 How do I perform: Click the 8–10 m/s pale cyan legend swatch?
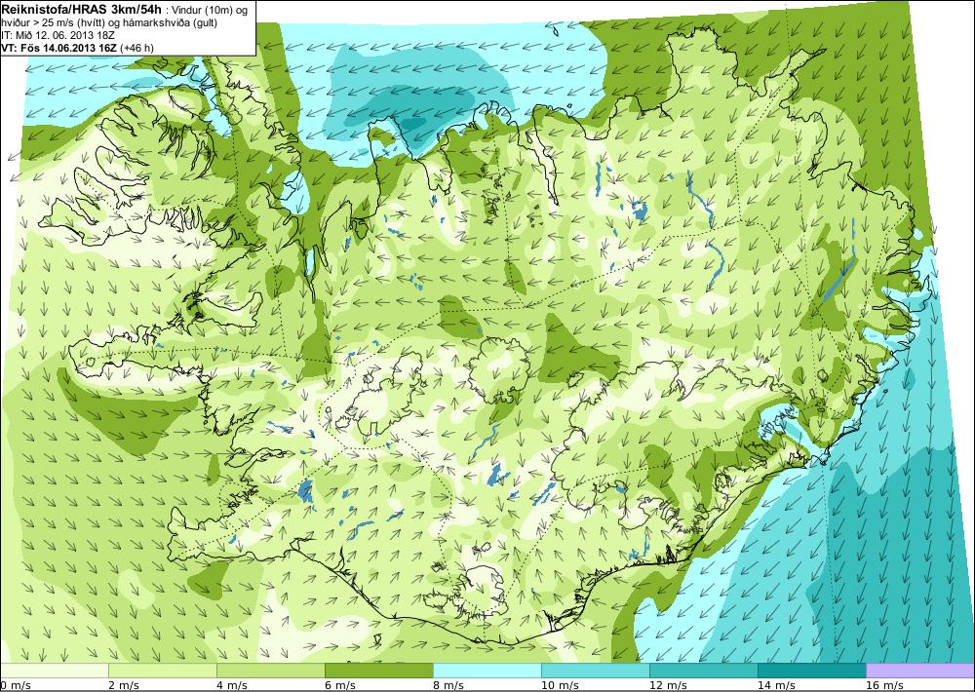487,671
